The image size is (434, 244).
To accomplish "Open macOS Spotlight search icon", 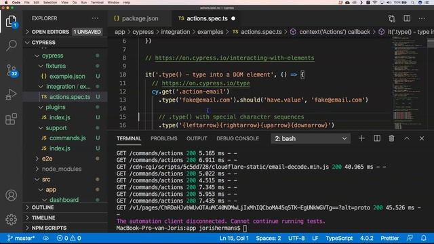I will click(x=413, y=2).
